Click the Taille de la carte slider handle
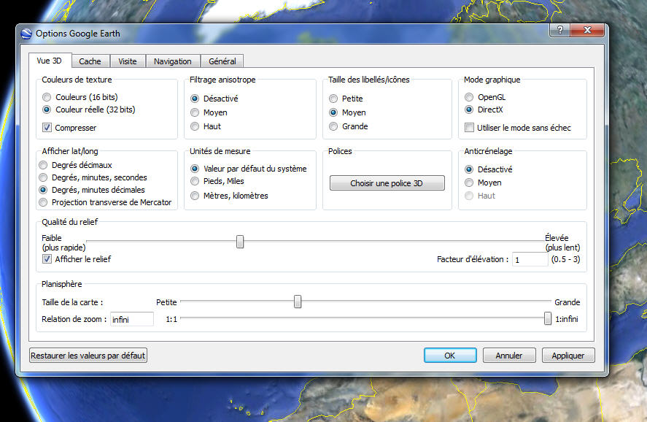The width and height of the screenshot is (647, 422). click(x=298, y=302)
